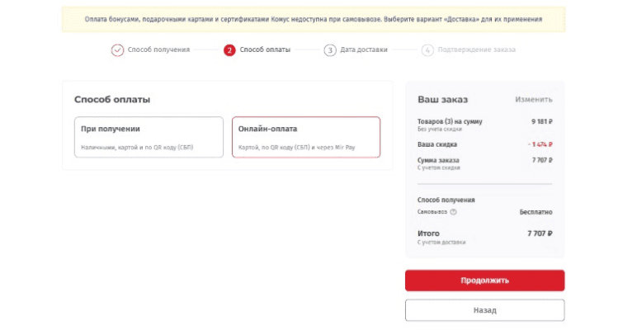Go to the Способ получения step
This screenshot has width=637, height=330.
tap(158, 49)
